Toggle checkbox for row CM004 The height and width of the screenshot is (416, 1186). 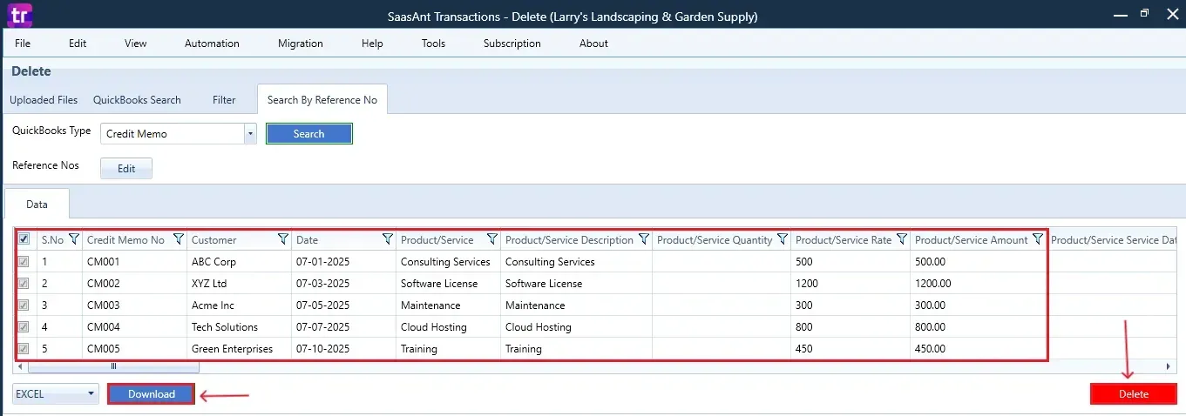(x=24, y=326)
